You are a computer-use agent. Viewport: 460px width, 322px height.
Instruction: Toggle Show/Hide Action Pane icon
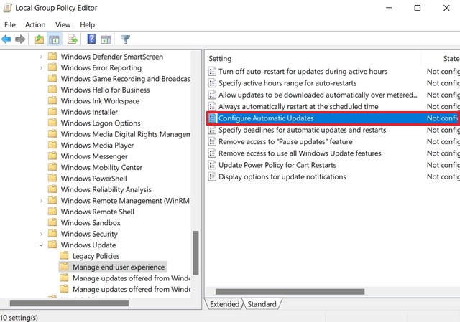pyautogui.click(x=106, y=39)
